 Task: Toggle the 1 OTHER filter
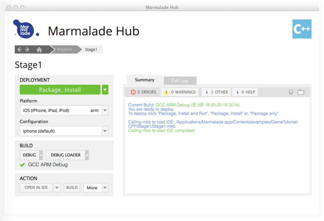tap(216, 92)
